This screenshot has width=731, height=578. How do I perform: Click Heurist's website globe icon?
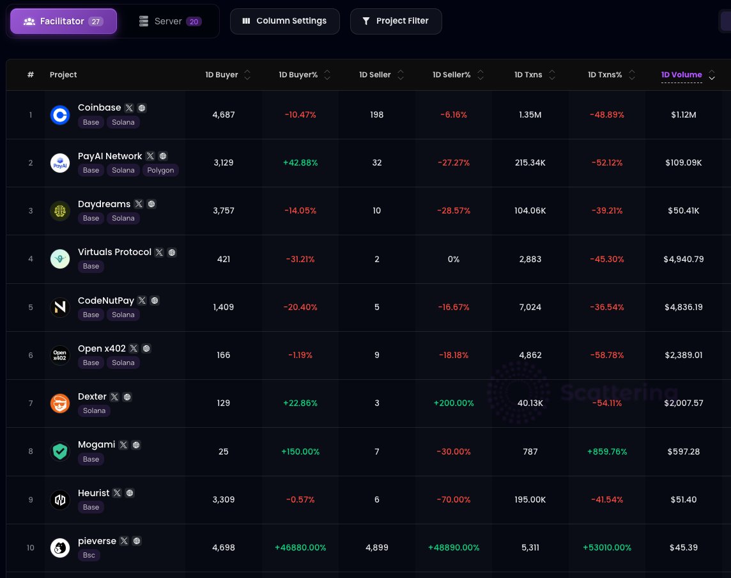click(x=129, y=493)
